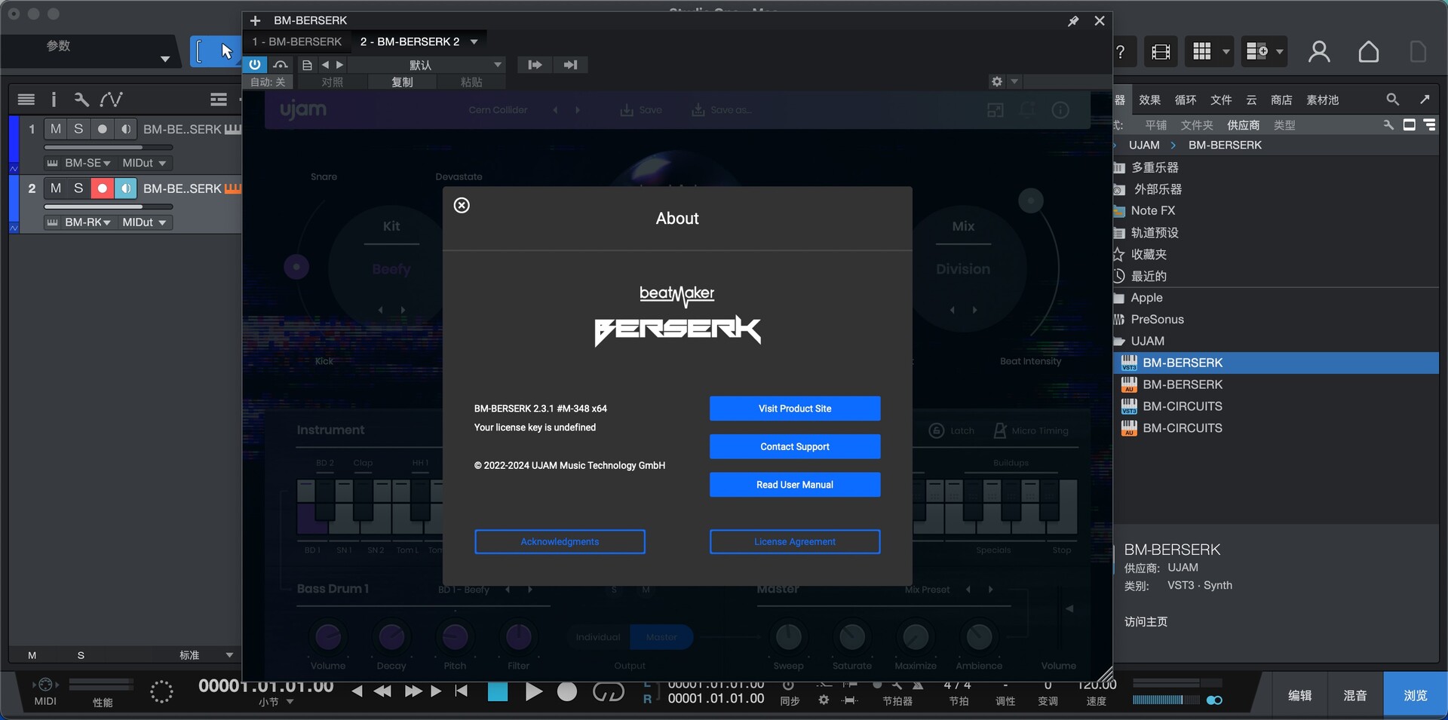Open the 2 - BM-BERSERK 2 instance dropdown arrow
This screenshot has height=720, width=1448.
coord(474,41)
